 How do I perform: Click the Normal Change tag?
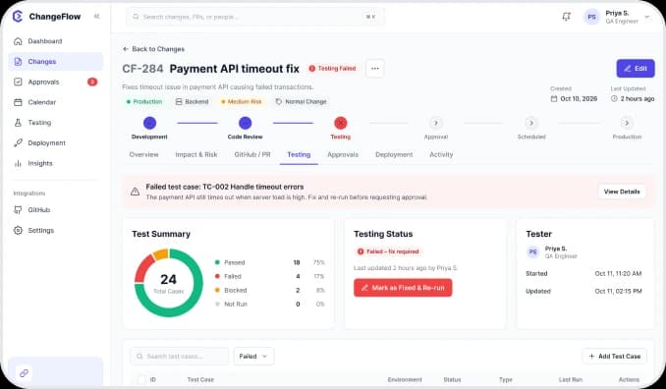(302, 102)
